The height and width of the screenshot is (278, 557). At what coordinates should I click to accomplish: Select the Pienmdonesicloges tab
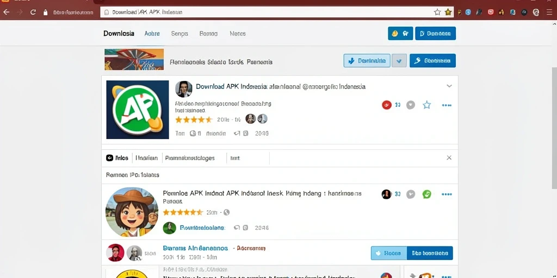(190, 158)
